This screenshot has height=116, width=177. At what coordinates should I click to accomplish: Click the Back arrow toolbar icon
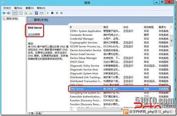pos(4,13)
